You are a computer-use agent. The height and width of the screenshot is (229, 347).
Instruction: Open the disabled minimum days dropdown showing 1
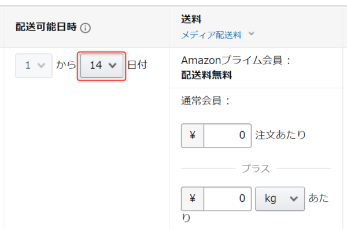(34, 66)
